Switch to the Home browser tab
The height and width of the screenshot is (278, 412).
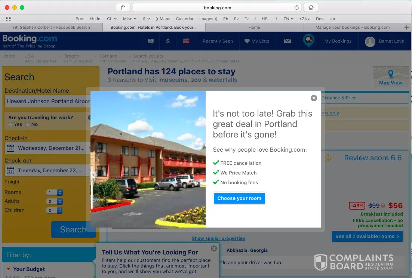(x=254, y=27)
